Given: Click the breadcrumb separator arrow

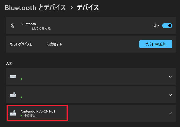Looking at the screenshot, I should 72,8.
